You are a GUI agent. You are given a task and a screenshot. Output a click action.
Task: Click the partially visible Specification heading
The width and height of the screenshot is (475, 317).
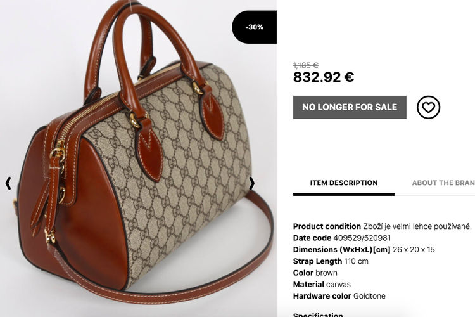click(x=318, y=314)
